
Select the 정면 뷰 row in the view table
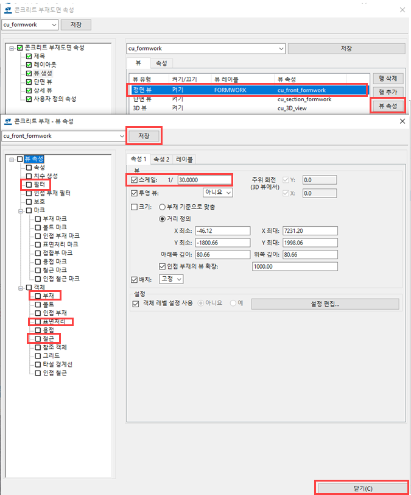click(x=249, y=90)
